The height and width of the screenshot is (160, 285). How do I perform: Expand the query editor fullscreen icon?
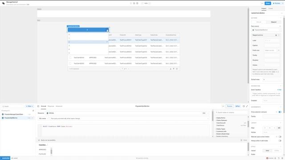[x=247, y=106]
